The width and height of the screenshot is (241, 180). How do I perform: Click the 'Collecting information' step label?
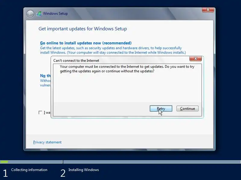(x=29, y=170)
